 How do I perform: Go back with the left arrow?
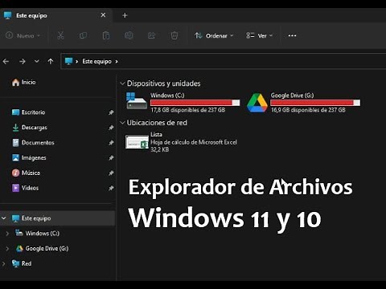coord(6,62)
